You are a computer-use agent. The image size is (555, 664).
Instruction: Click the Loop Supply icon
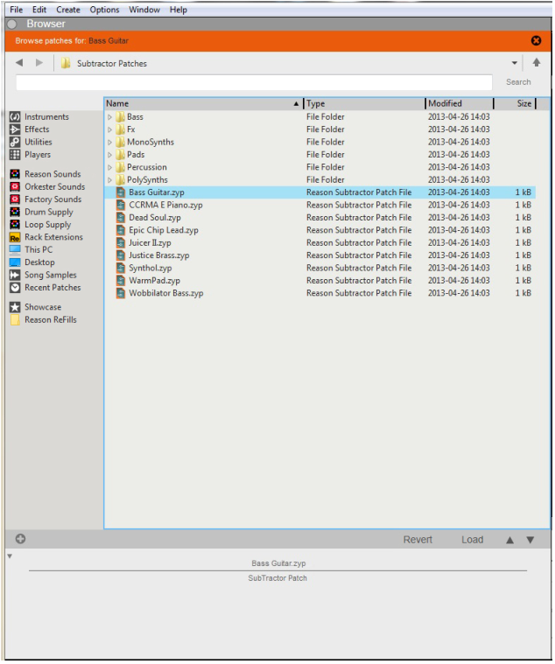tap(15, 225)
